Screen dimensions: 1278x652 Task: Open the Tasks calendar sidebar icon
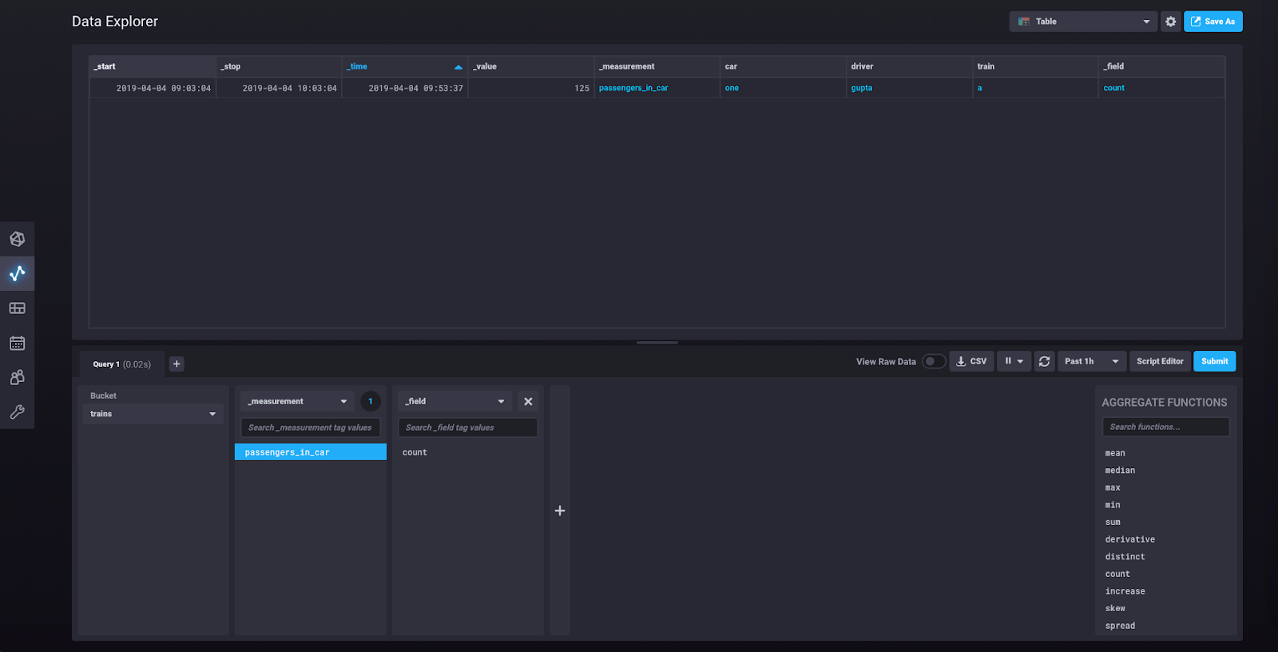(x=17, y=343)
